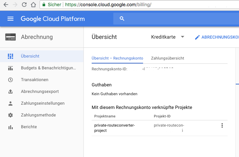The height and width of the screenshot is (157, 239).
Task: Click the Zahlungseinstellungen person icon
Action: tap(10, 103)
